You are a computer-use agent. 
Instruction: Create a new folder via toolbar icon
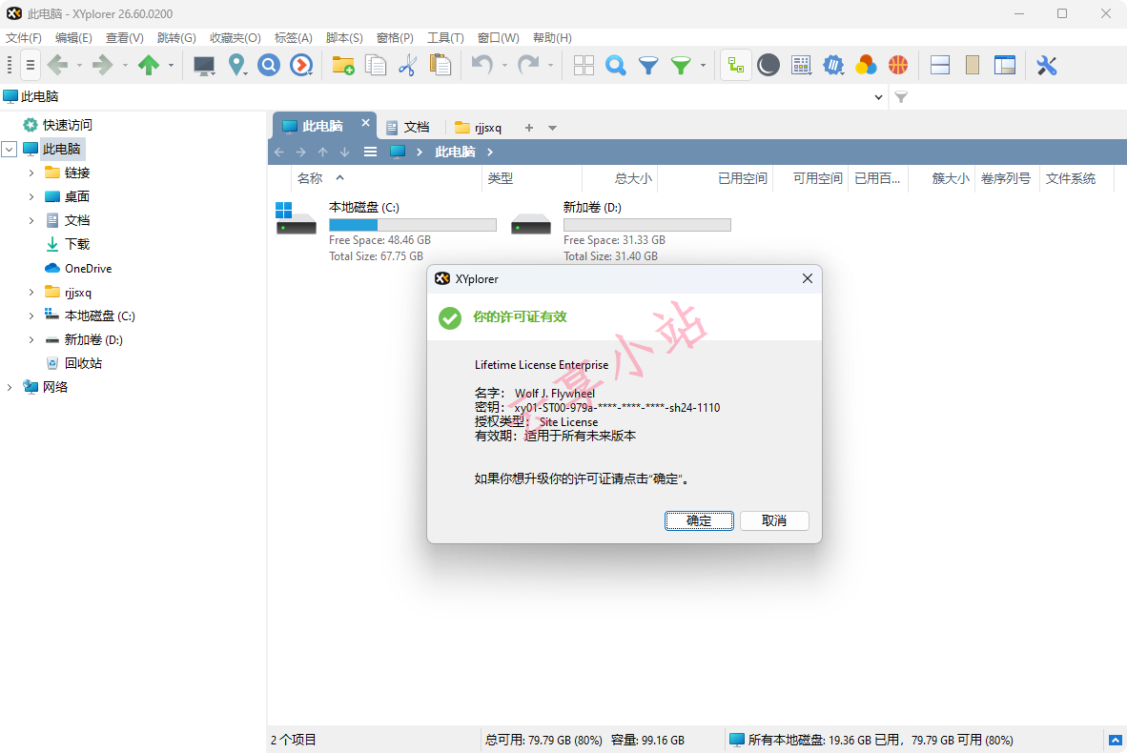[x=343, y=66]
